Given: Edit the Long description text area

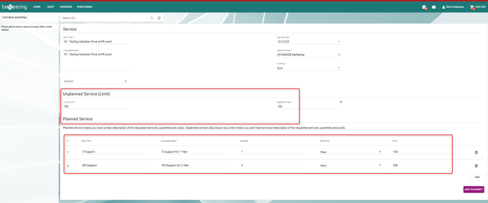Looking at the screenshot, I should [x=96, y=61].
